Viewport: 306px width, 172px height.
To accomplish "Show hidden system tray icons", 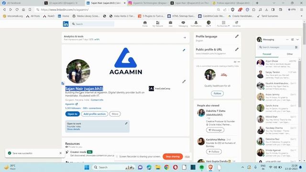I will click(x=242, y=167).
